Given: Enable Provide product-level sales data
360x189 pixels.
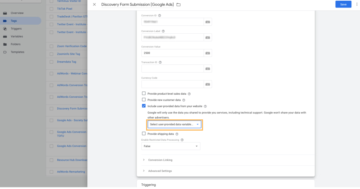Looking at the screenshot, I should click(144, 93).
